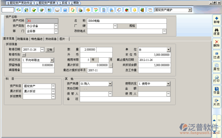Click the calculator icon in the top toolbar

point(104,10)
